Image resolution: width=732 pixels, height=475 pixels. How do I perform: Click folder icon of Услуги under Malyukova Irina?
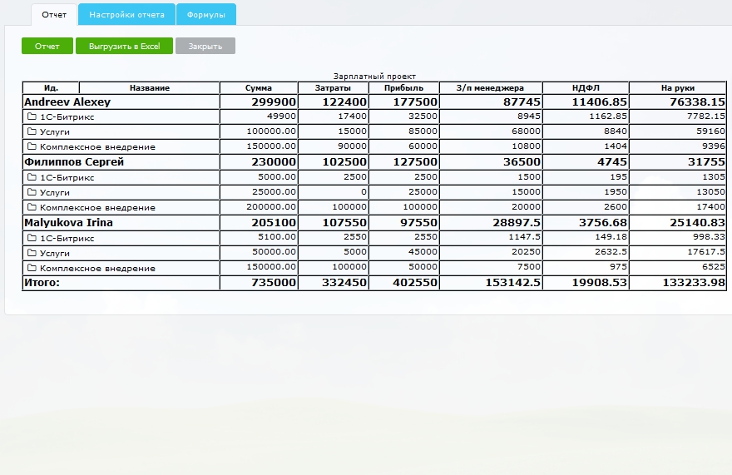[x=32, y=253]
